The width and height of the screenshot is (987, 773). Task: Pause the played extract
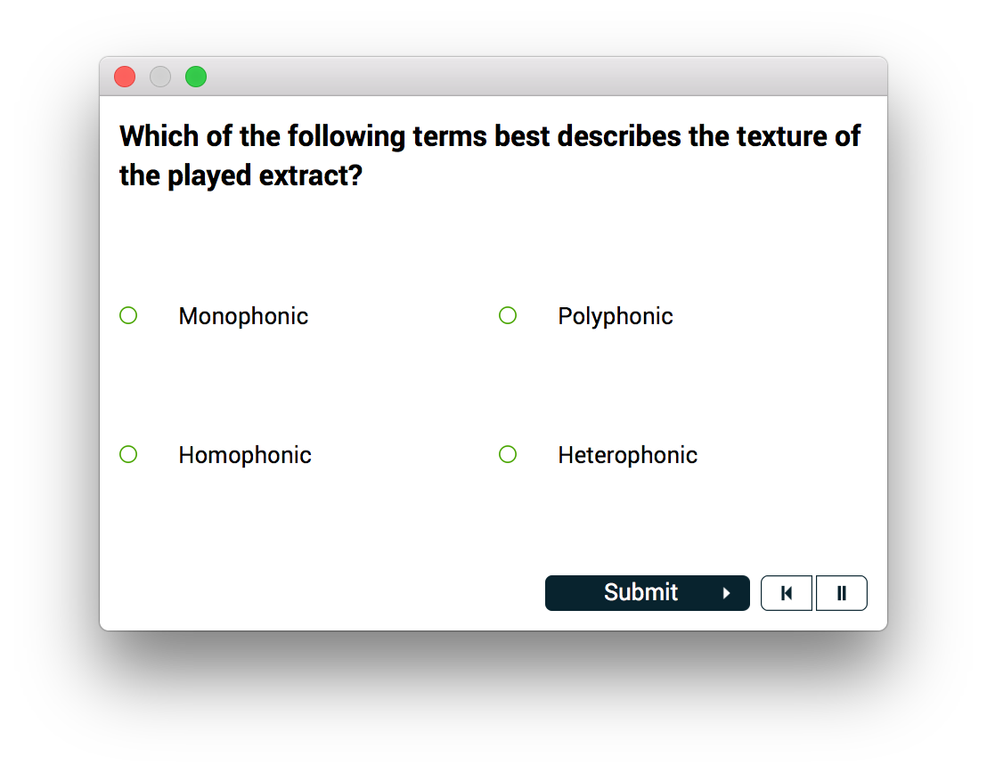coord(841,593)
